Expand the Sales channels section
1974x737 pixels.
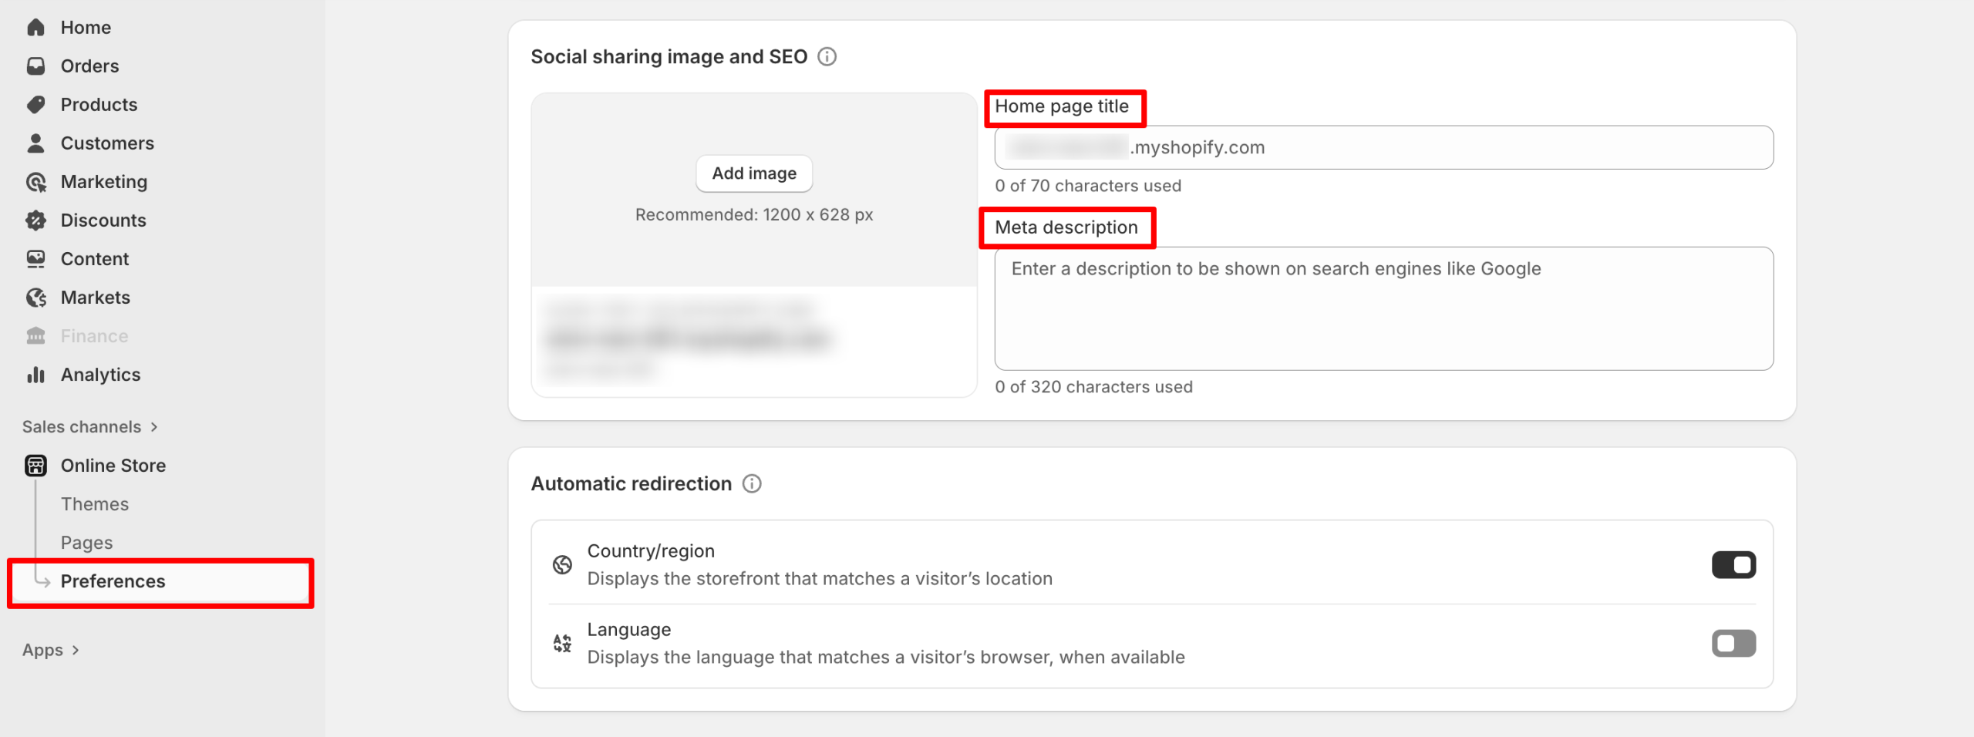click(90, 426)
